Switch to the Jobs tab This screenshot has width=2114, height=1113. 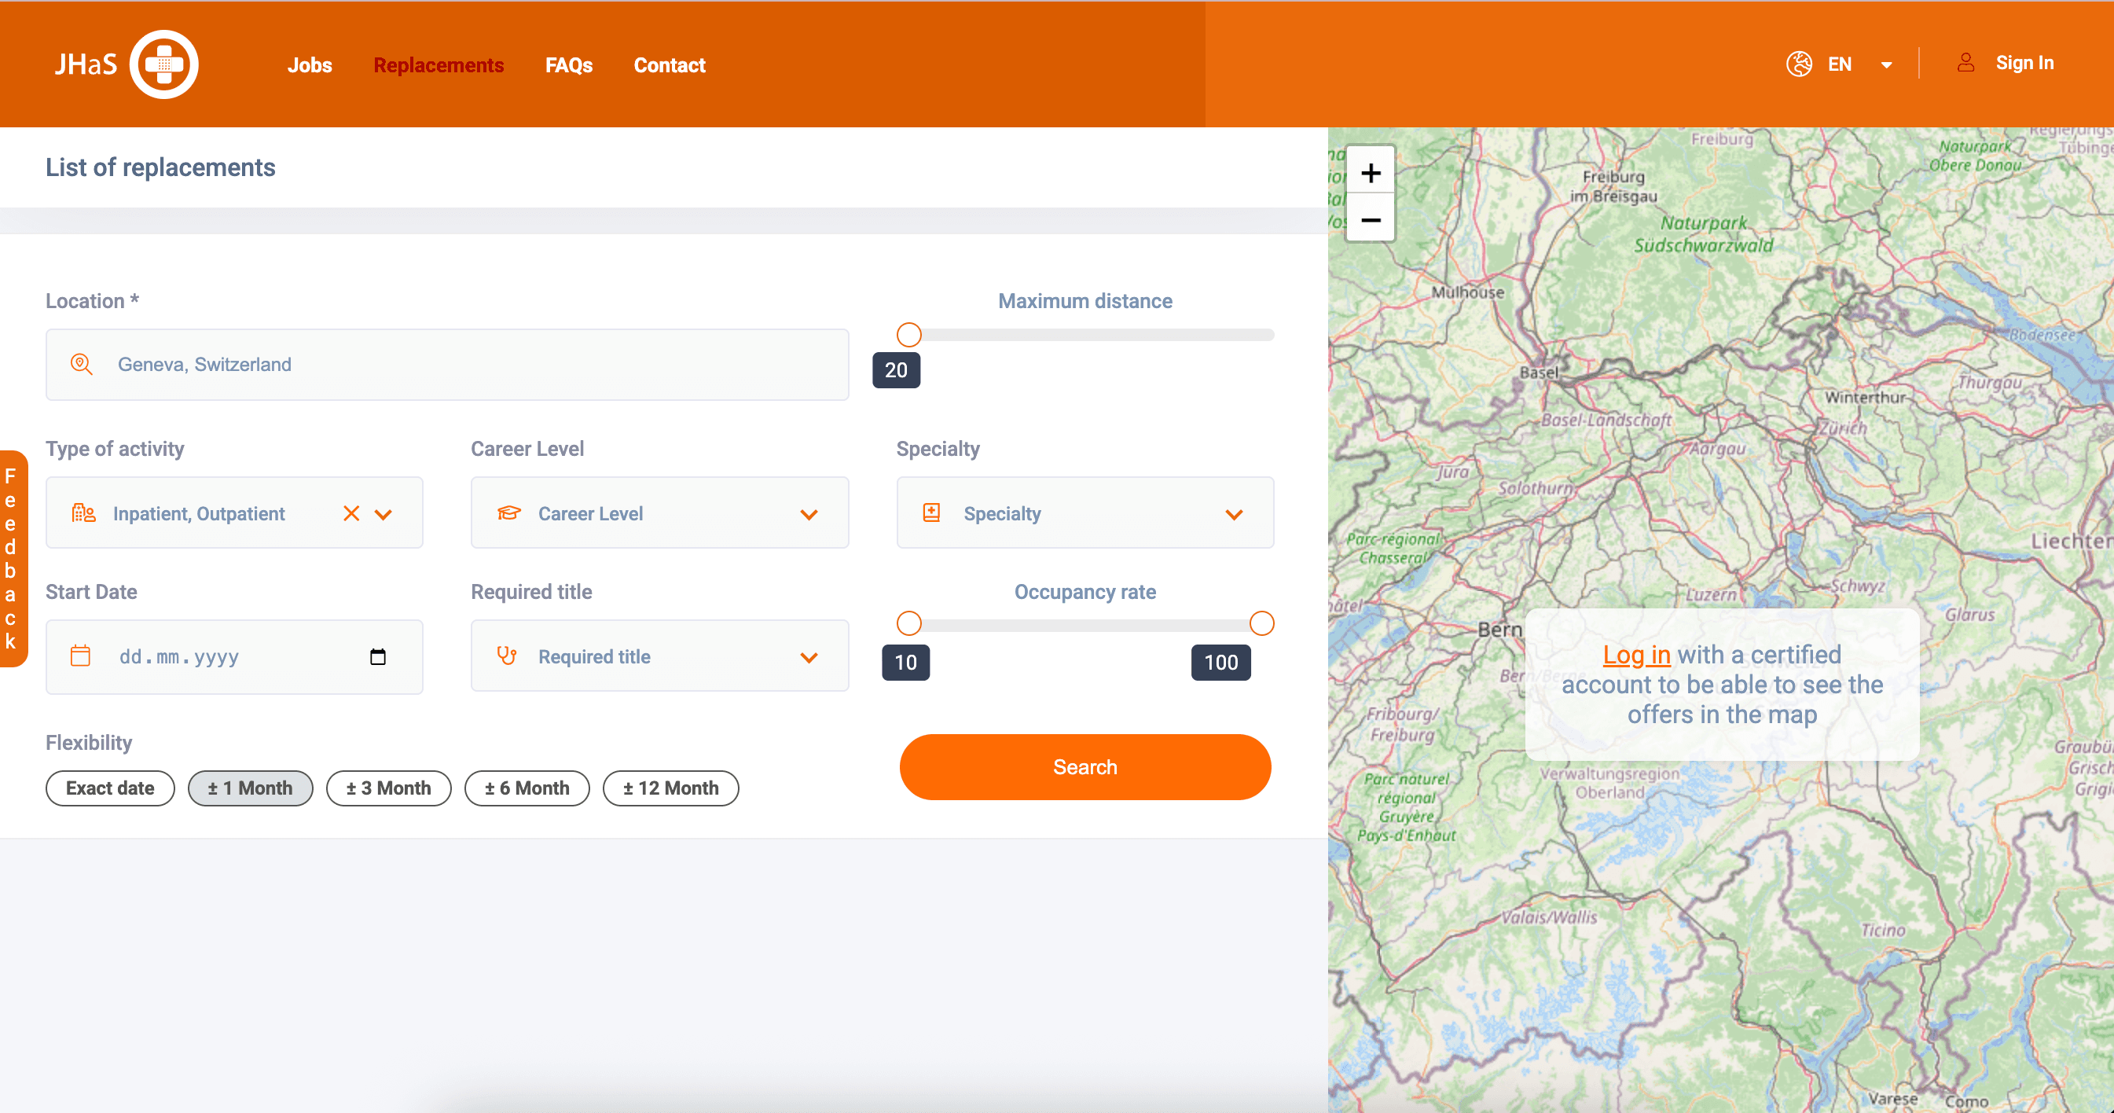tap(310, 64)
